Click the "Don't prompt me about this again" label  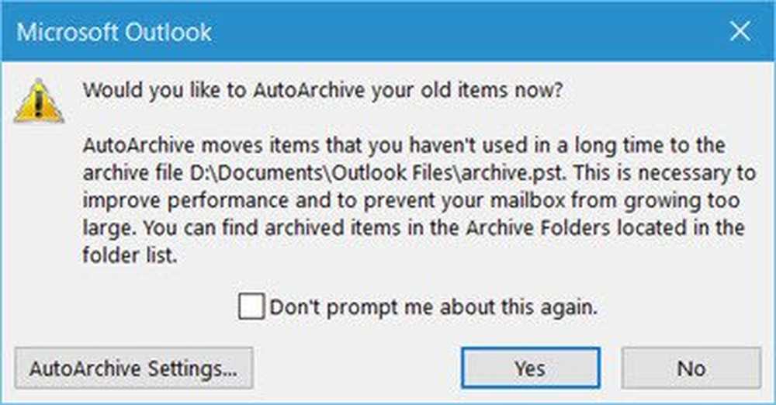(433, 307)
